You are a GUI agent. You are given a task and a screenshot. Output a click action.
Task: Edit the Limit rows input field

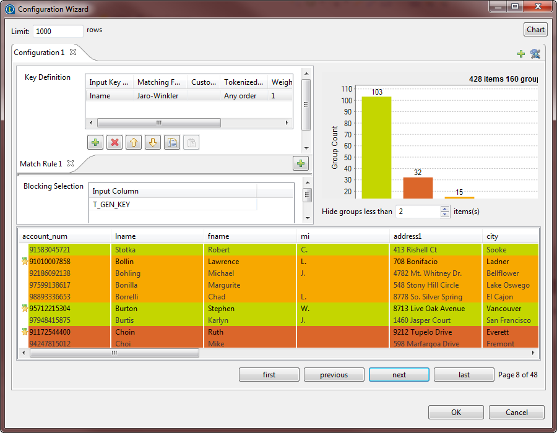[x=59, y=30]
